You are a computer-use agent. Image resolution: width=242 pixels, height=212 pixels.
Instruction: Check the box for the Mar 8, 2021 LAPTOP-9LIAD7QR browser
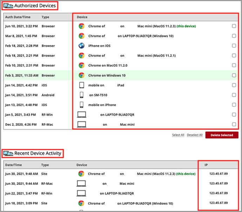click(234, 36)
